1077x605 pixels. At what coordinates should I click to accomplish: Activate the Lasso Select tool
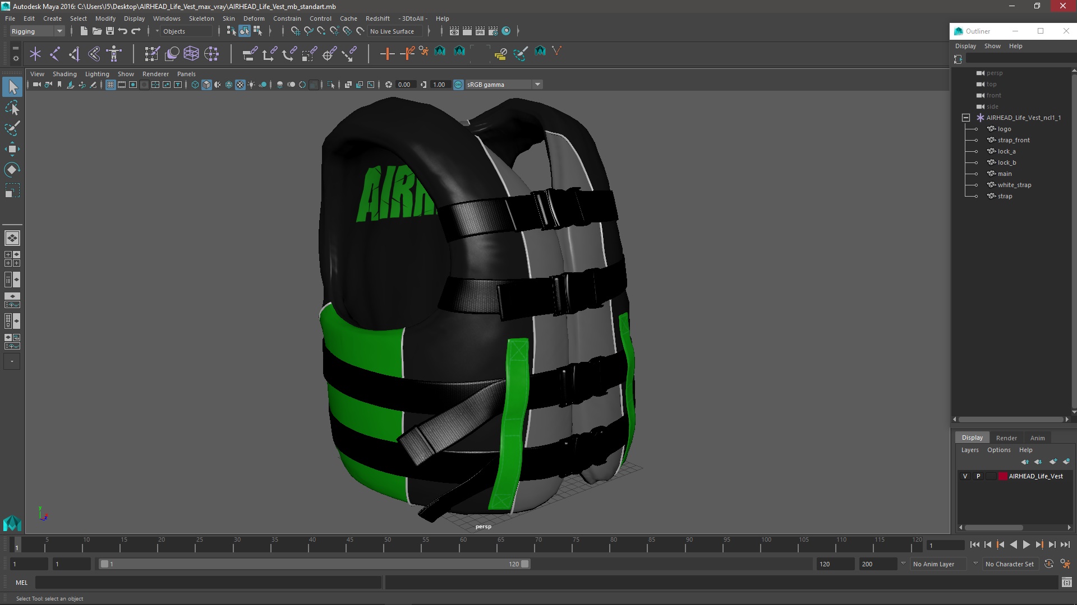click(x=12, y=108)
